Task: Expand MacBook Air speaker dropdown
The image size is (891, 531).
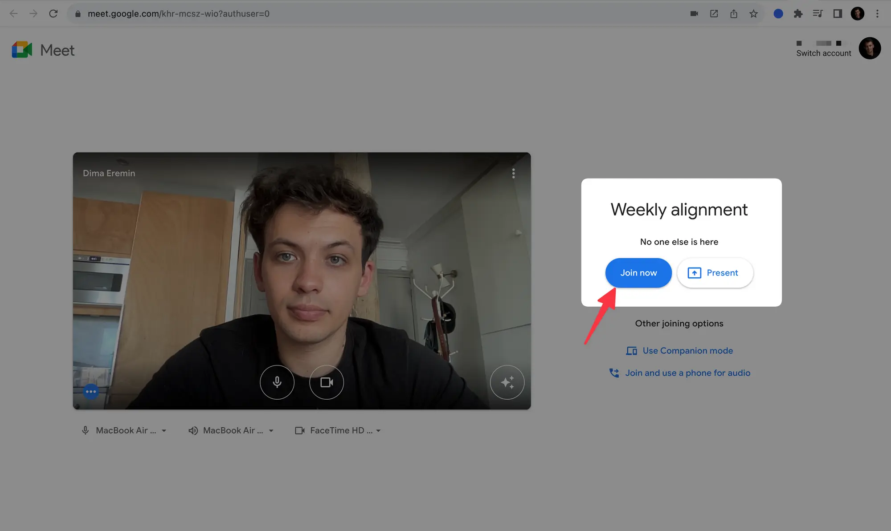Action: [271, 430]
